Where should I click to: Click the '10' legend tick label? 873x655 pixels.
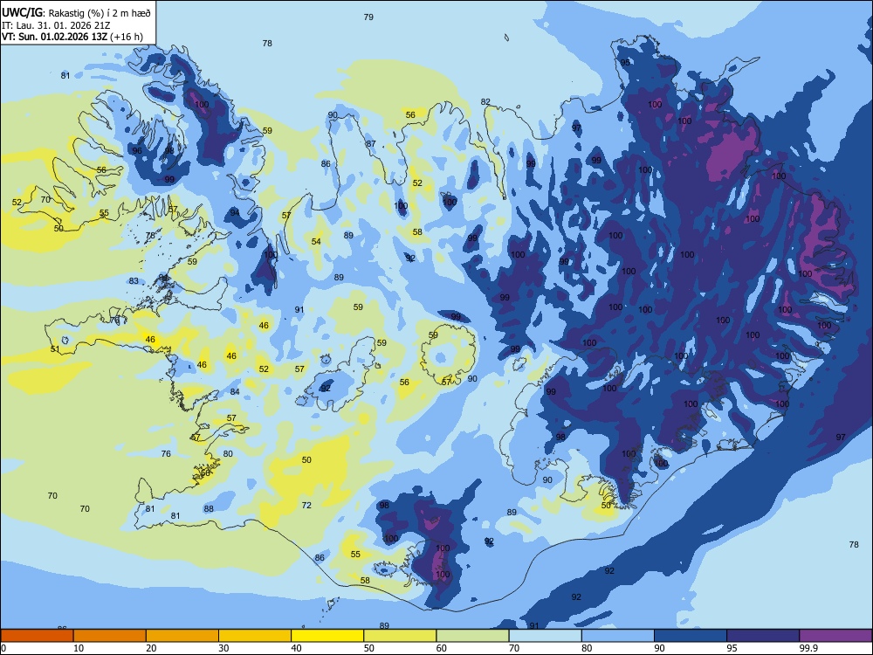(x=79, y=648)
